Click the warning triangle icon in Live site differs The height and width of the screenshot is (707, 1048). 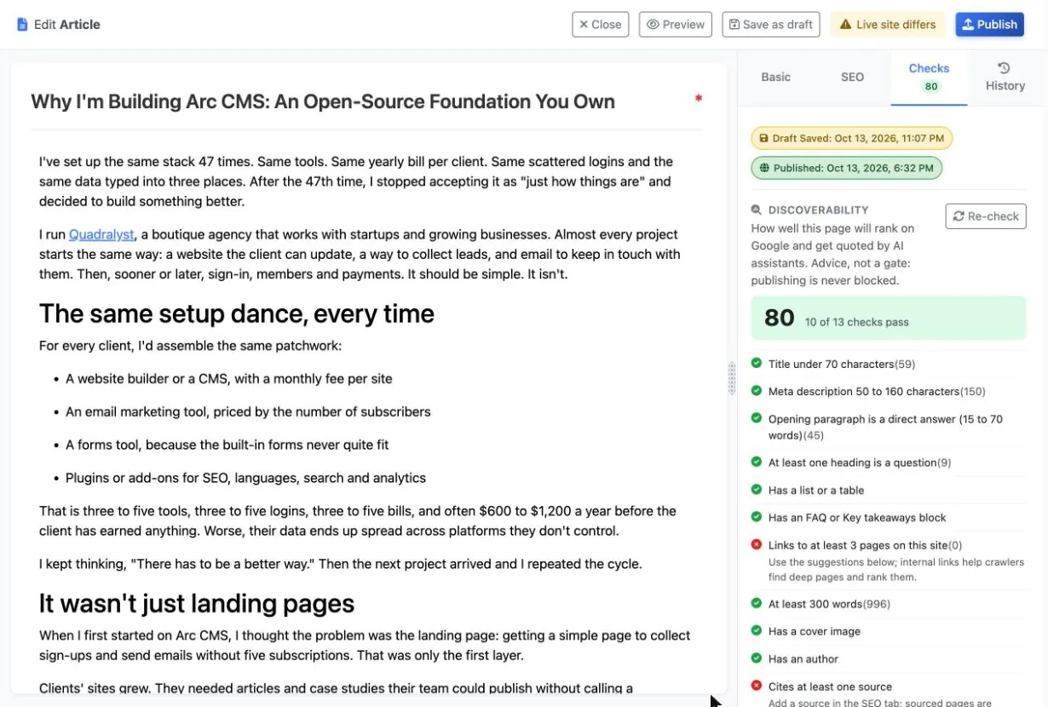[x=845, y=25]
